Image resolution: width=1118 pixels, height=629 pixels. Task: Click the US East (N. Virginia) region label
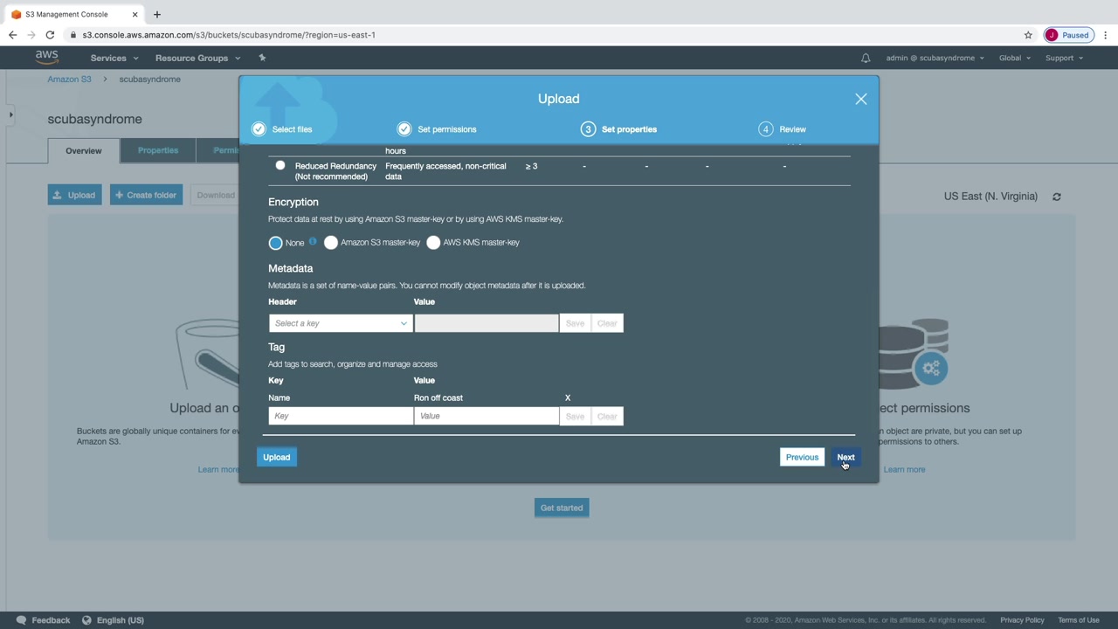pos(990,197)
